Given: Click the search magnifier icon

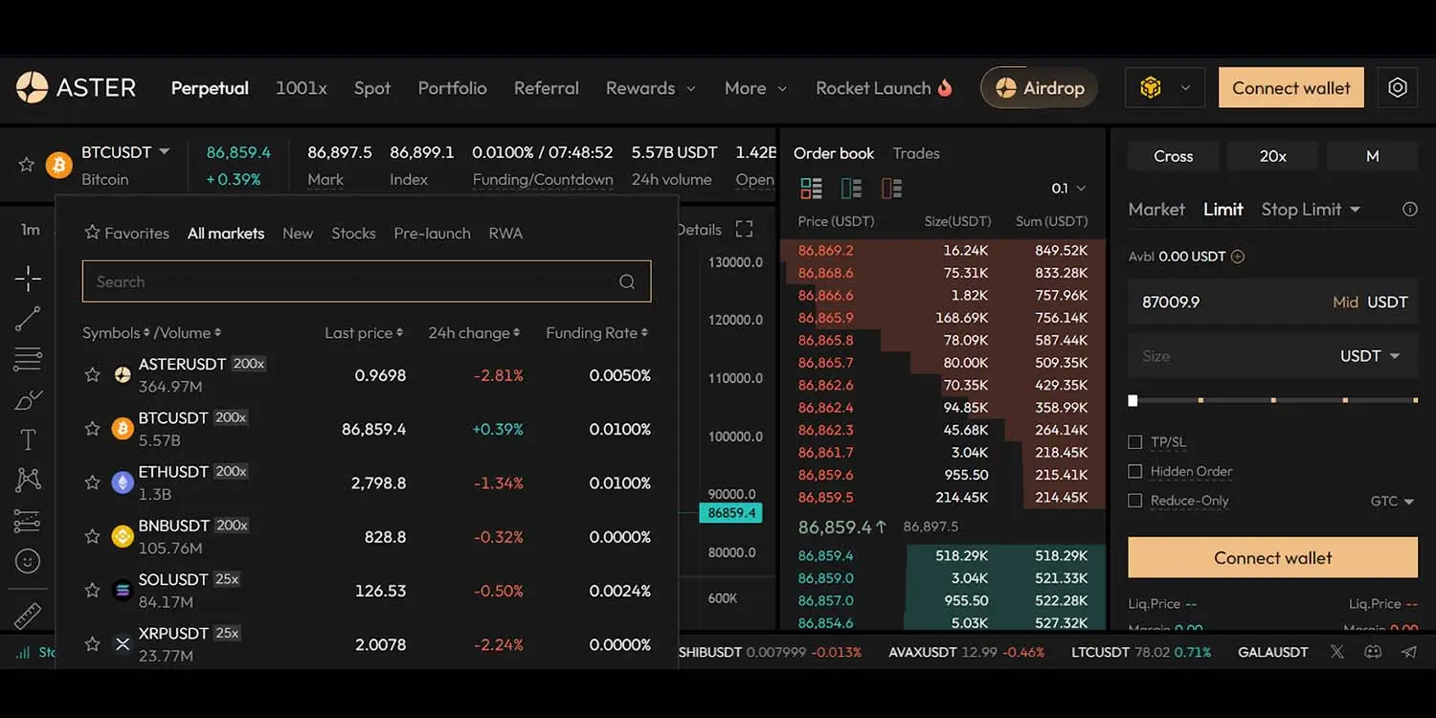Looking at the screenshot, I should point(627,281).
